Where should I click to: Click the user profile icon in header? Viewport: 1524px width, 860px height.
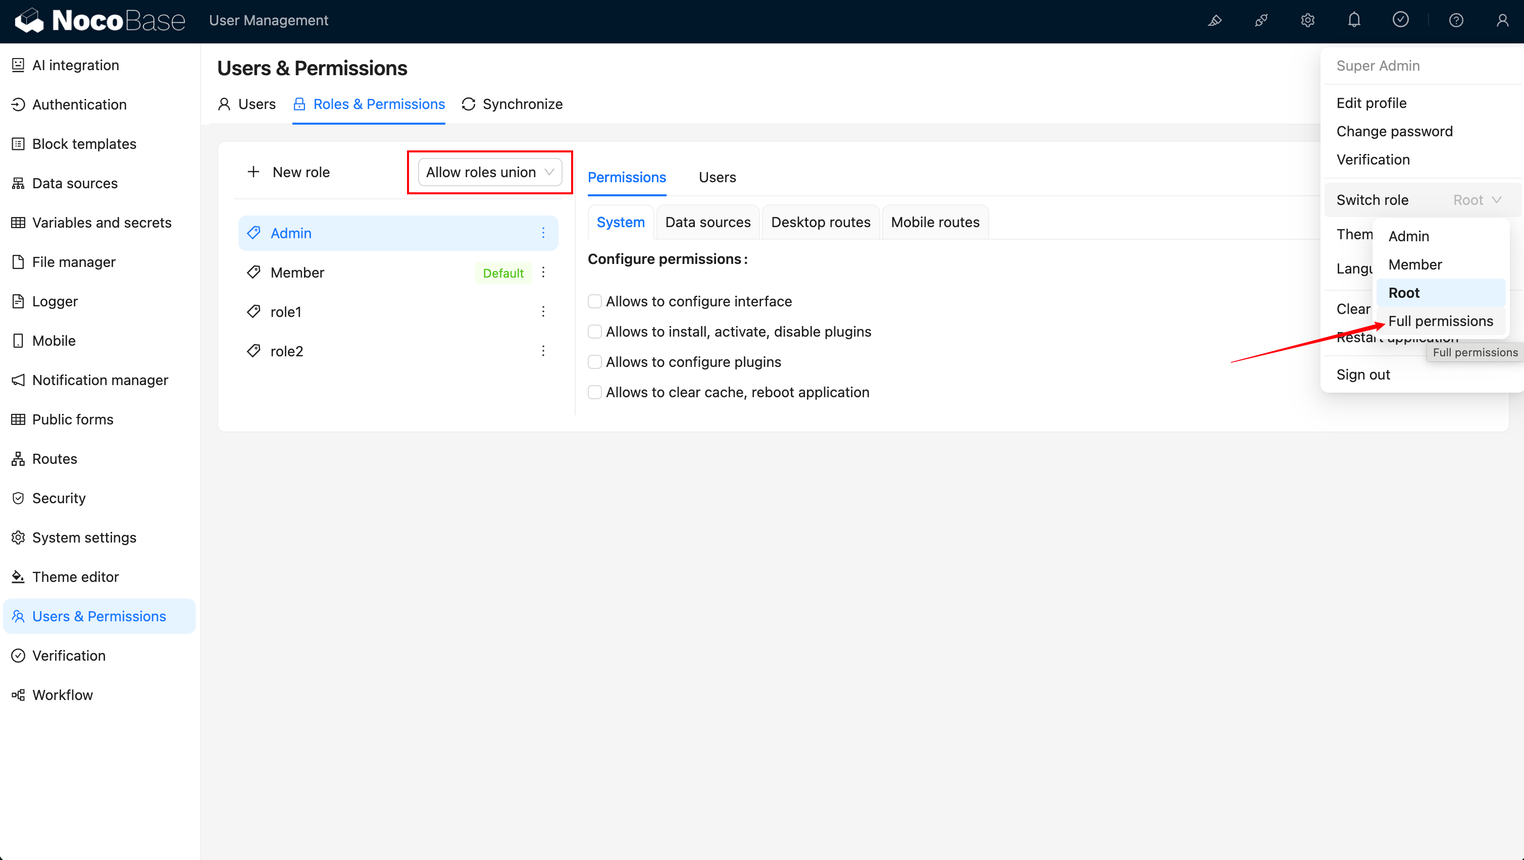pos(1502,21)
